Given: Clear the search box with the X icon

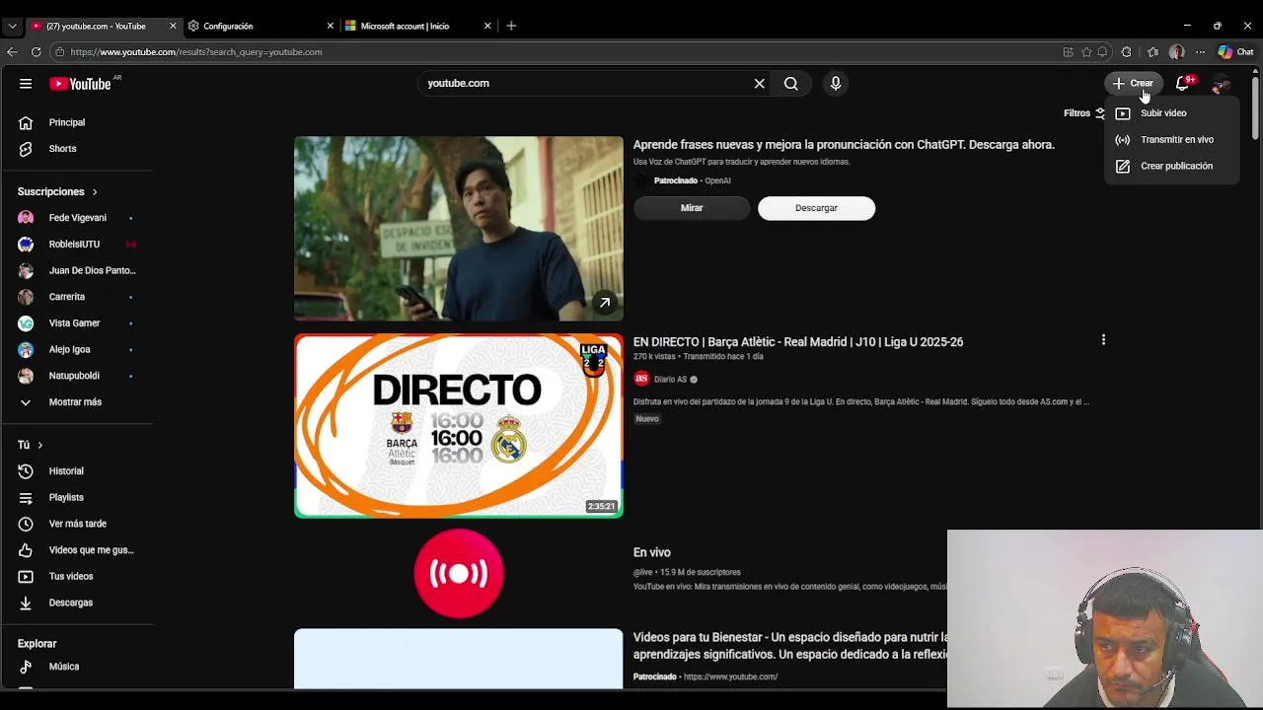Looking at the screenshot, I should tap(759, 84).
